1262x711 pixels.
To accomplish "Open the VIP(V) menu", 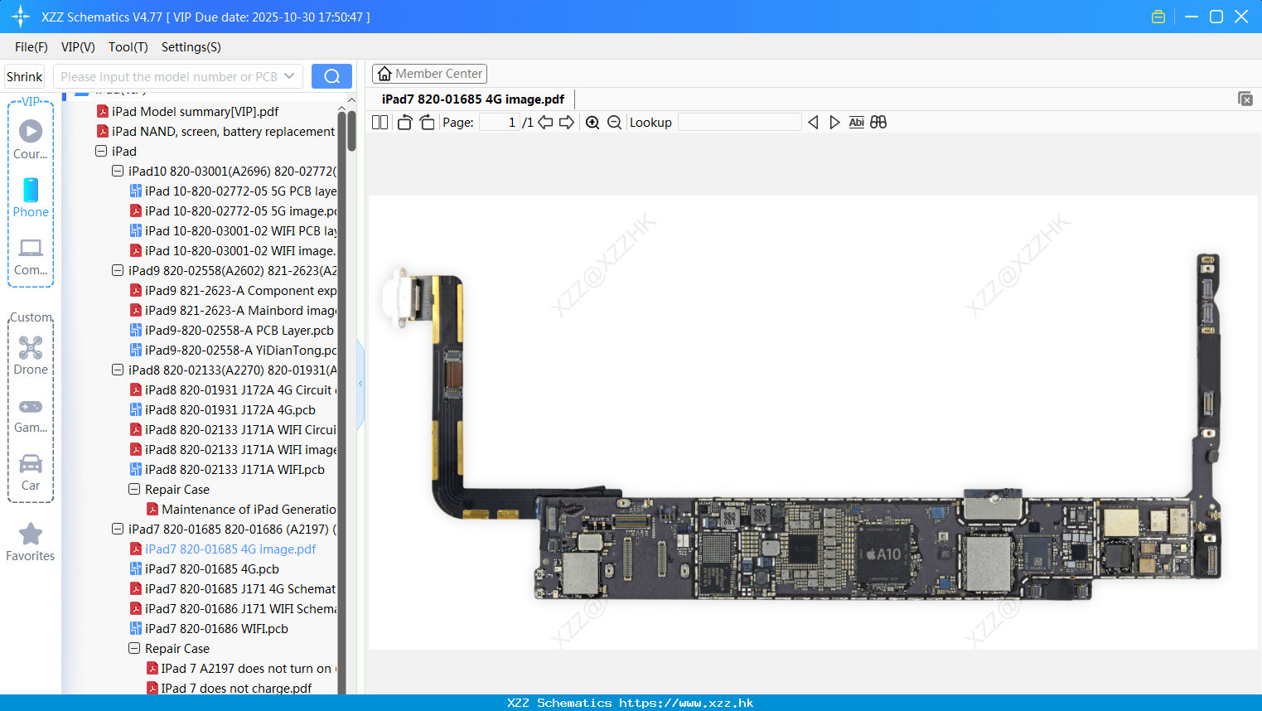I will 78,47.
